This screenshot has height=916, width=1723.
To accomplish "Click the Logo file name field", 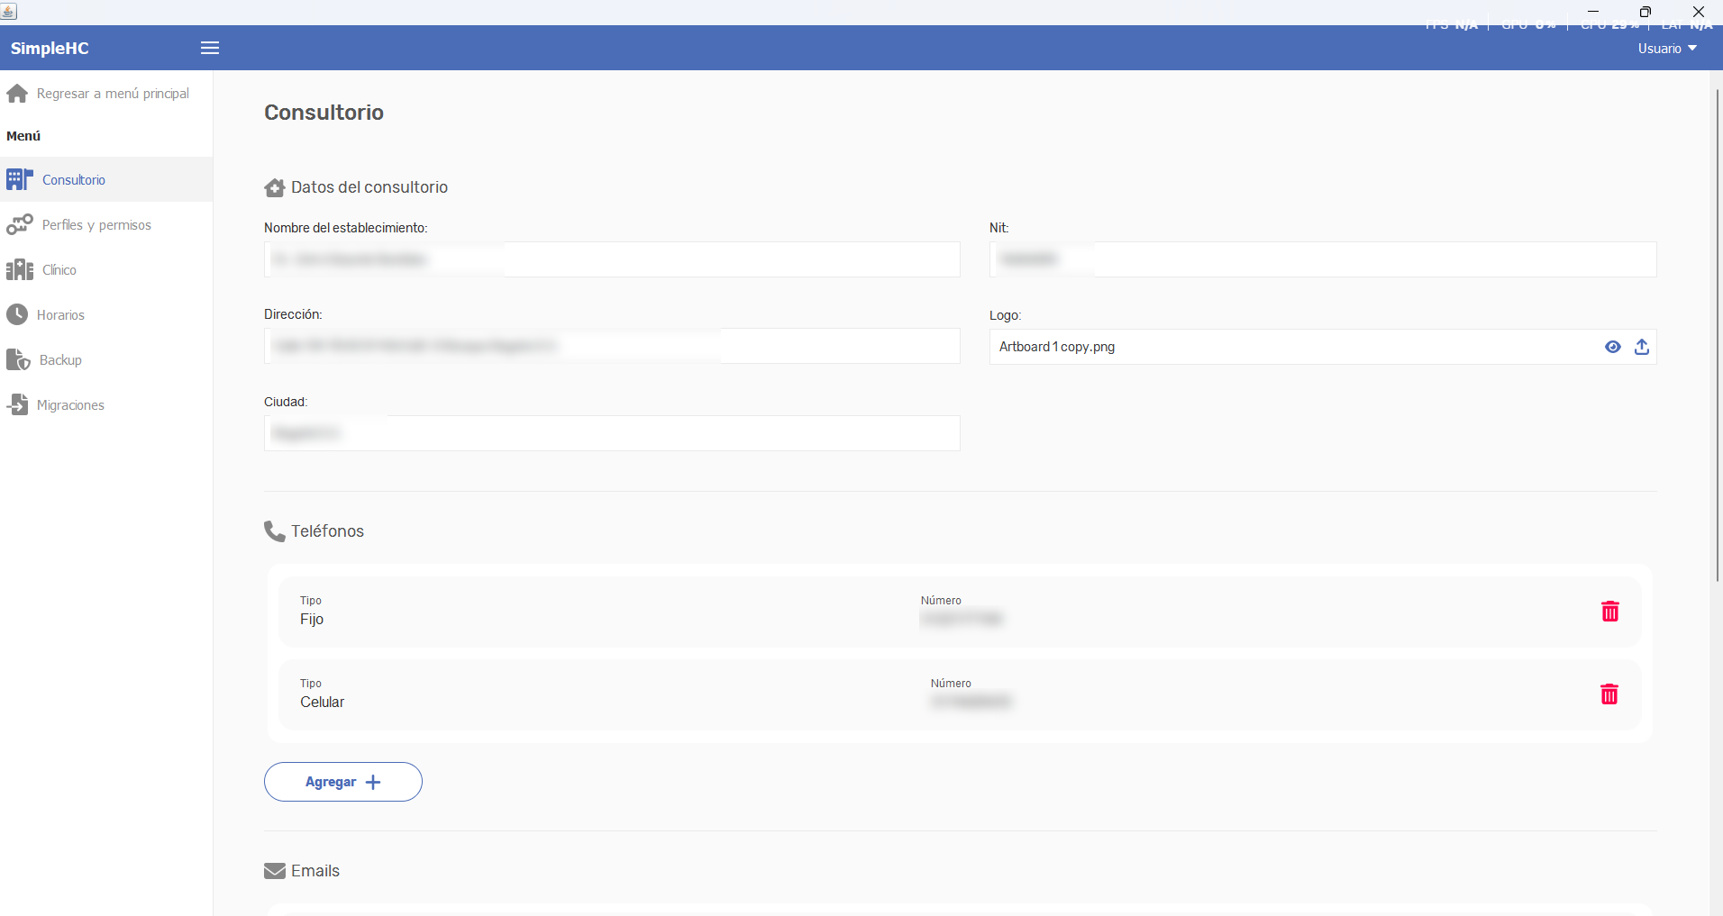I will [x=1323, y=347].
